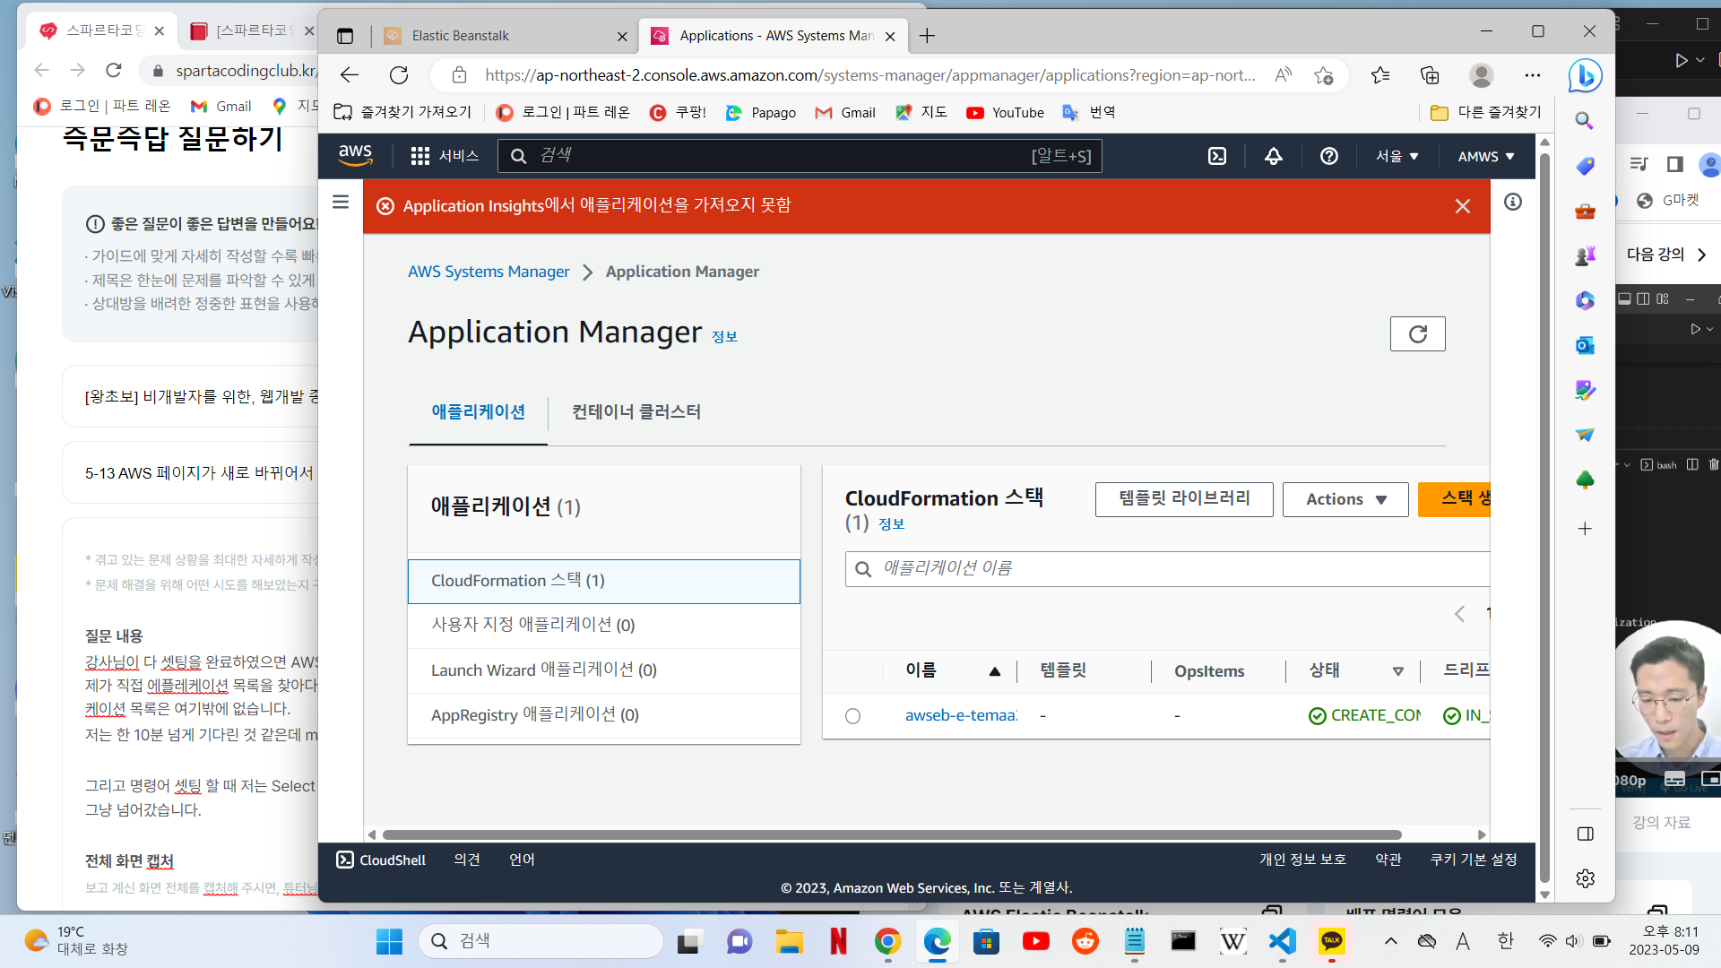The image size is (1721, 968).
Task: Open Edge sidebar search icon
Action: pyautogui.click(x=1585, y=121)
